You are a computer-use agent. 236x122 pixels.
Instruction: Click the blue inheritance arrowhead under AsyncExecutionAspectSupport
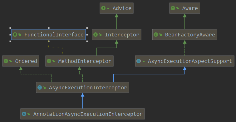[x=185, y=68]
